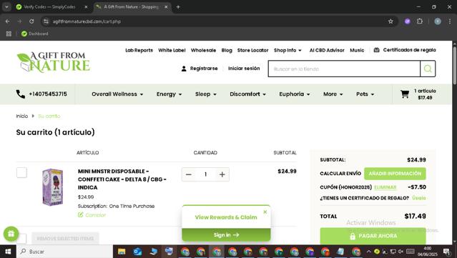Open the Blog link
457x258 pixels.
[227, 50]
